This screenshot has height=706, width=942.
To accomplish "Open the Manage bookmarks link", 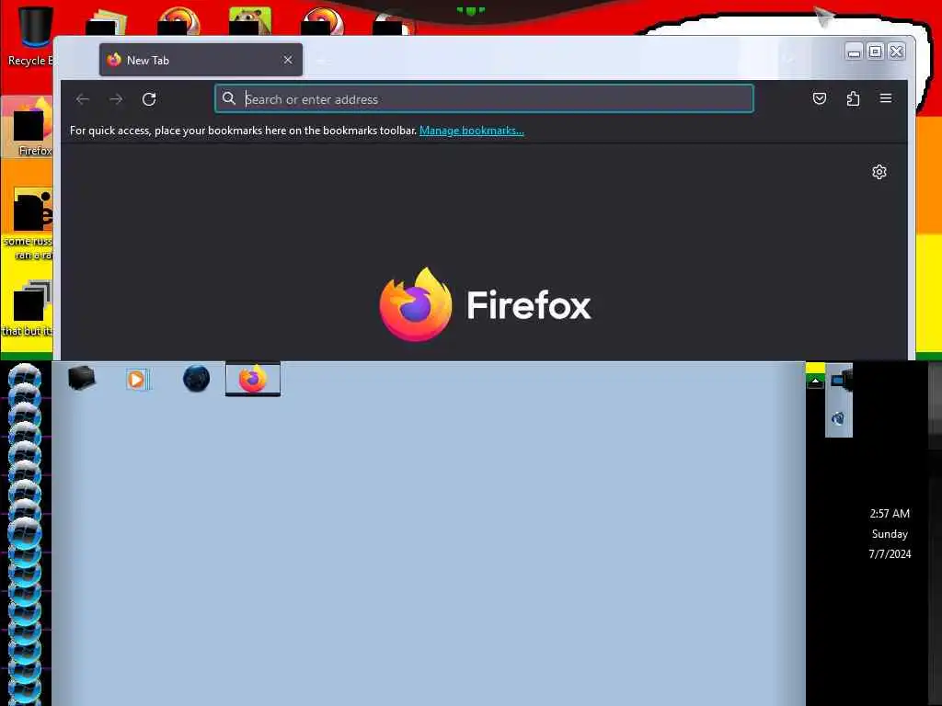I will point(472,131).
